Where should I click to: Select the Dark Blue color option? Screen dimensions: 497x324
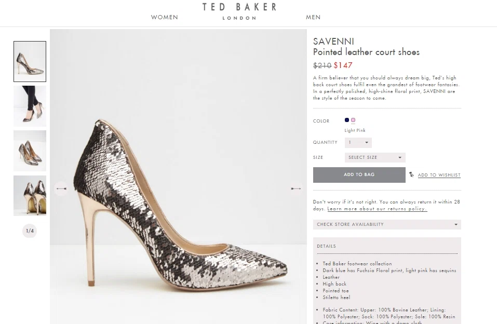346,120
